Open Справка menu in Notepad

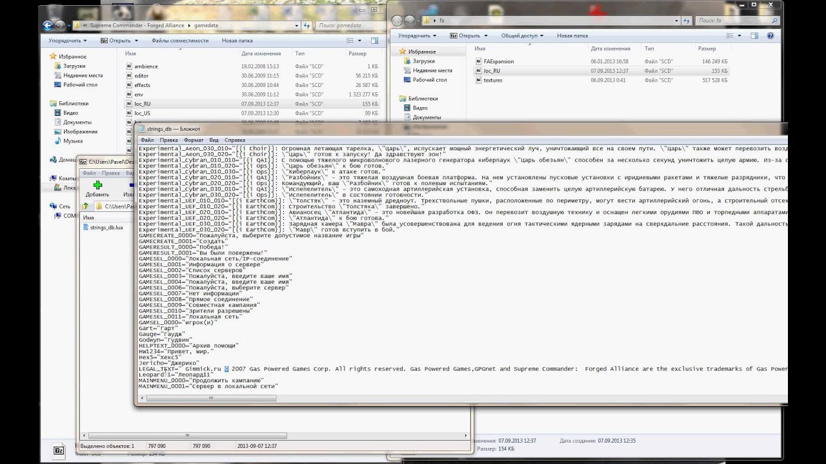click(235, 140)
